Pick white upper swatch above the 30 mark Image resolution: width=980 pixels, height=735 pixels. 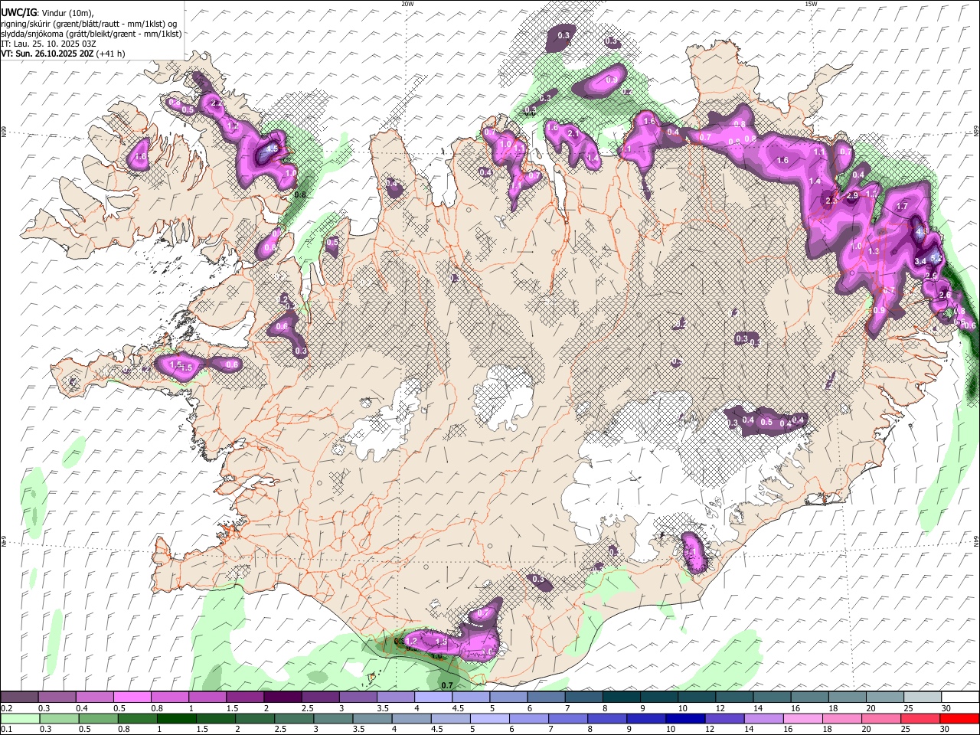960,697
